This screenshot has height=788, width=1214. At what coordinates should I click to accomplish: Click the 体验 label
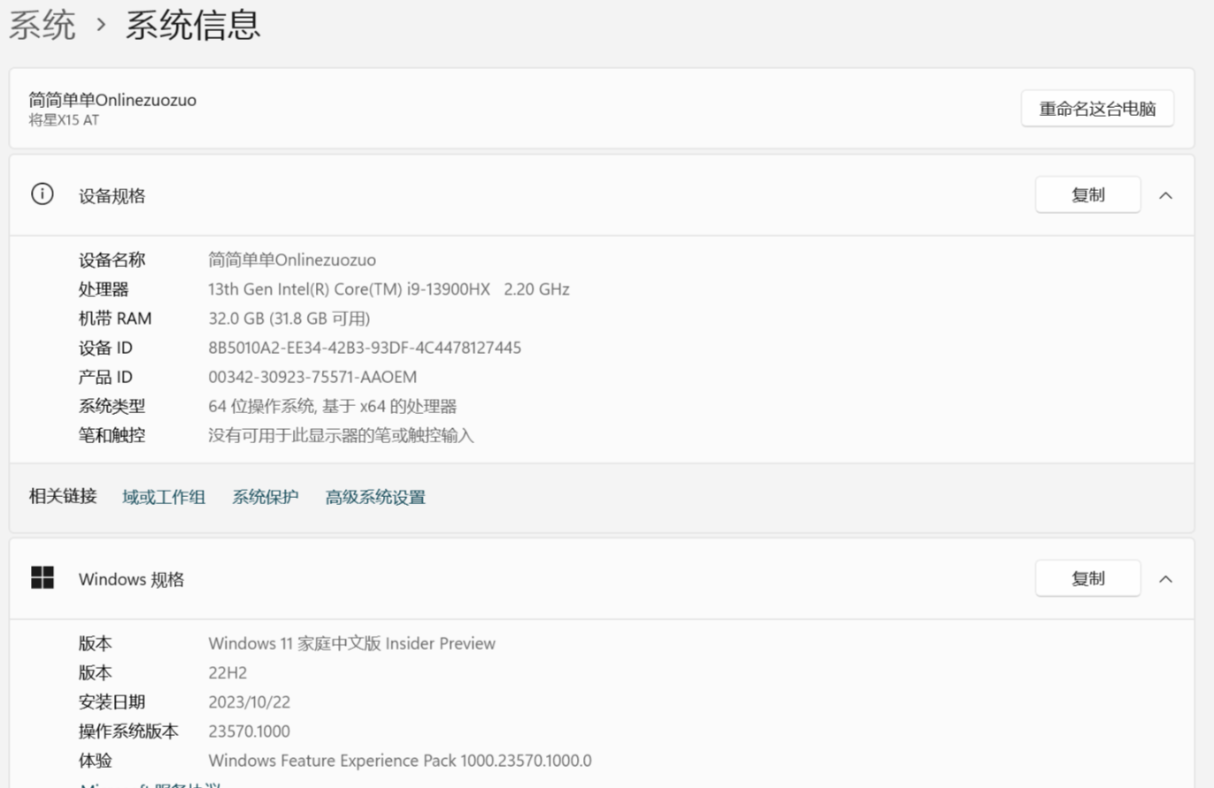click(96, 761)
